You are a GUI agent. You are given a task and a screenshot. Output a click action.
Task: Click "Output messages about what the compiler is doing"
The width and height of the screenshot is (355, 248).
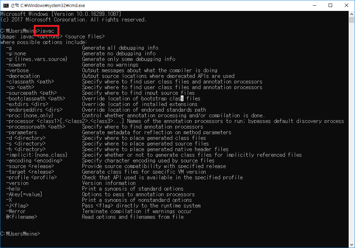point(150,70)
